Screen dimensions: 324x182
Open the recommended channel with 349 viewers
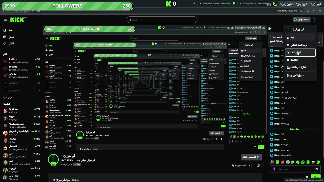point(22,125)
